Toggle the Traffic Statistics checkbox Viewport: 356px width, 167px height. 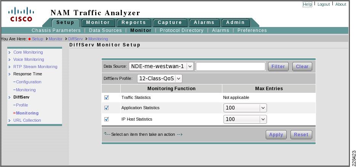point(106,97)
